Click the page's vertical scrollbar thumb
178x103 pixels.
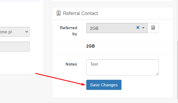tap(177, 70)
